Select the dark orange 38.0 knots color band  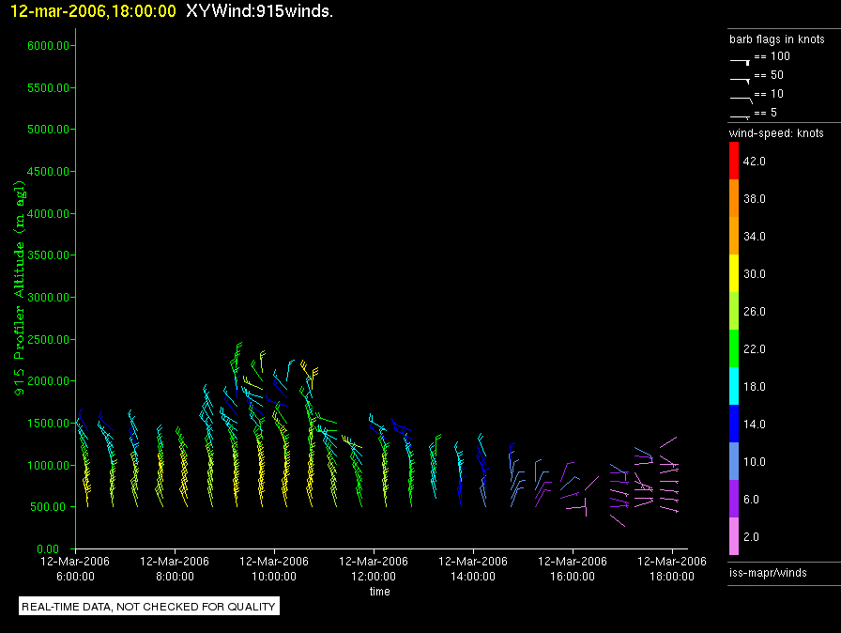(x=734, y=198)
